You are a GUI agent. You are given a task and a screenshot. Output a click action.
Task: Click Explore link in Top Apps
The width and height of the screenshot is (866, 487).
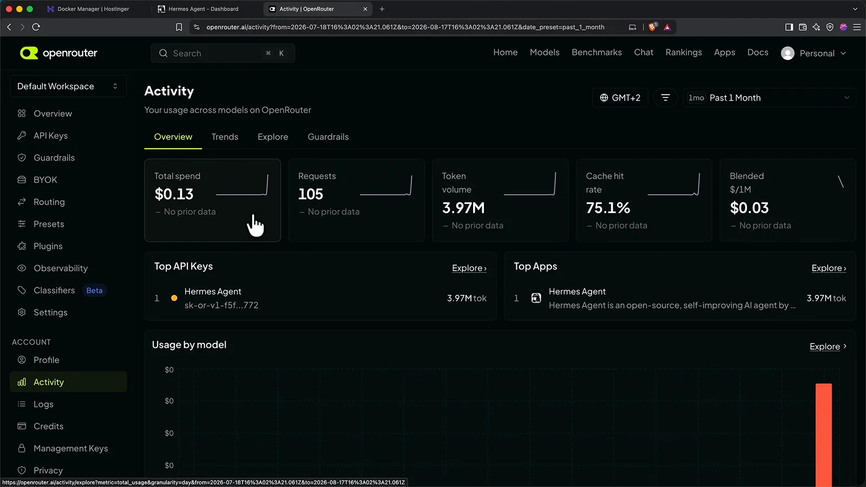(829, 268)
